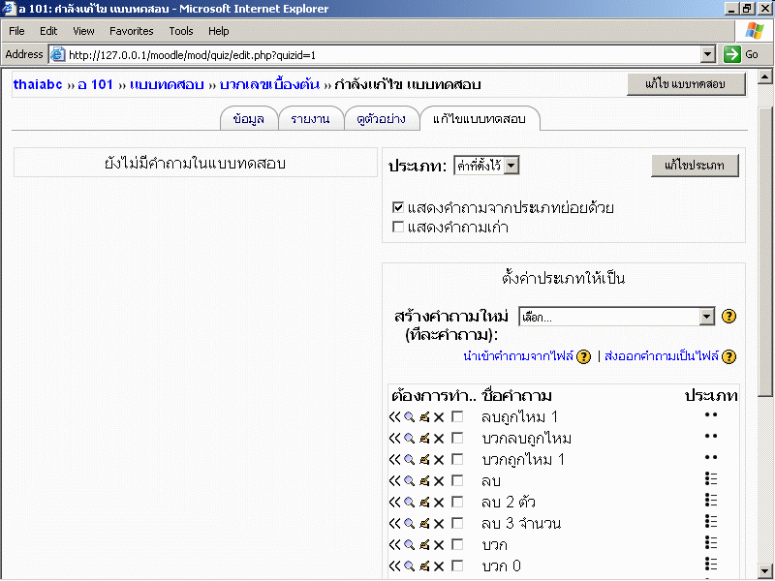
Task: Click the URL address input field
Action: [378, 54]
